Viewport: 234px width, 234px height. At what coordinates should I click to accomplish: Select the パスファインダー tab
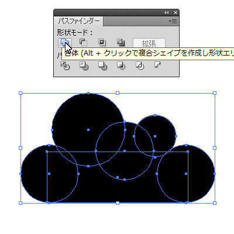tap(79, 21)
